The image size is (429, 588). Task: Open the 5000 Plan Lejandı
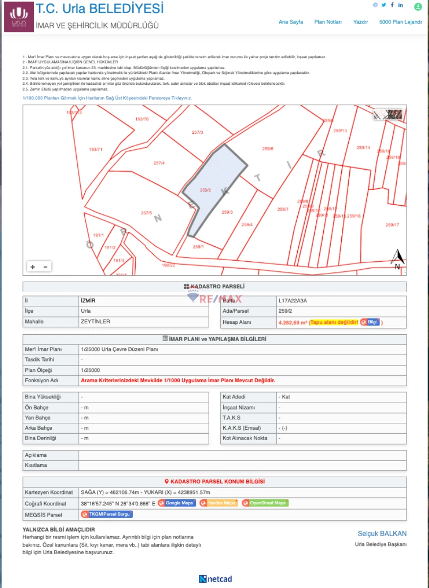400,22
